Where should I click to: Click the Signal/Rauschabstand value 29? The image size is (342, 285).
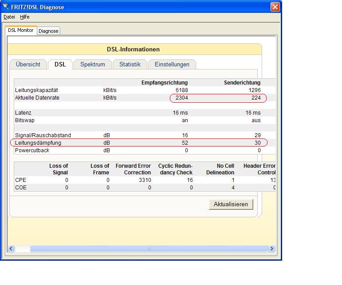258,135
